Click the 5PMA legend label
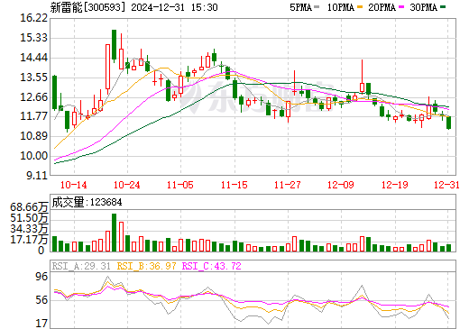This screenshot has height=329, width=469. click(x=300, y=7)
